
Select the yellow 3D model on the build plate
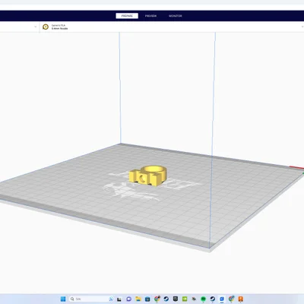coord(147,176)
